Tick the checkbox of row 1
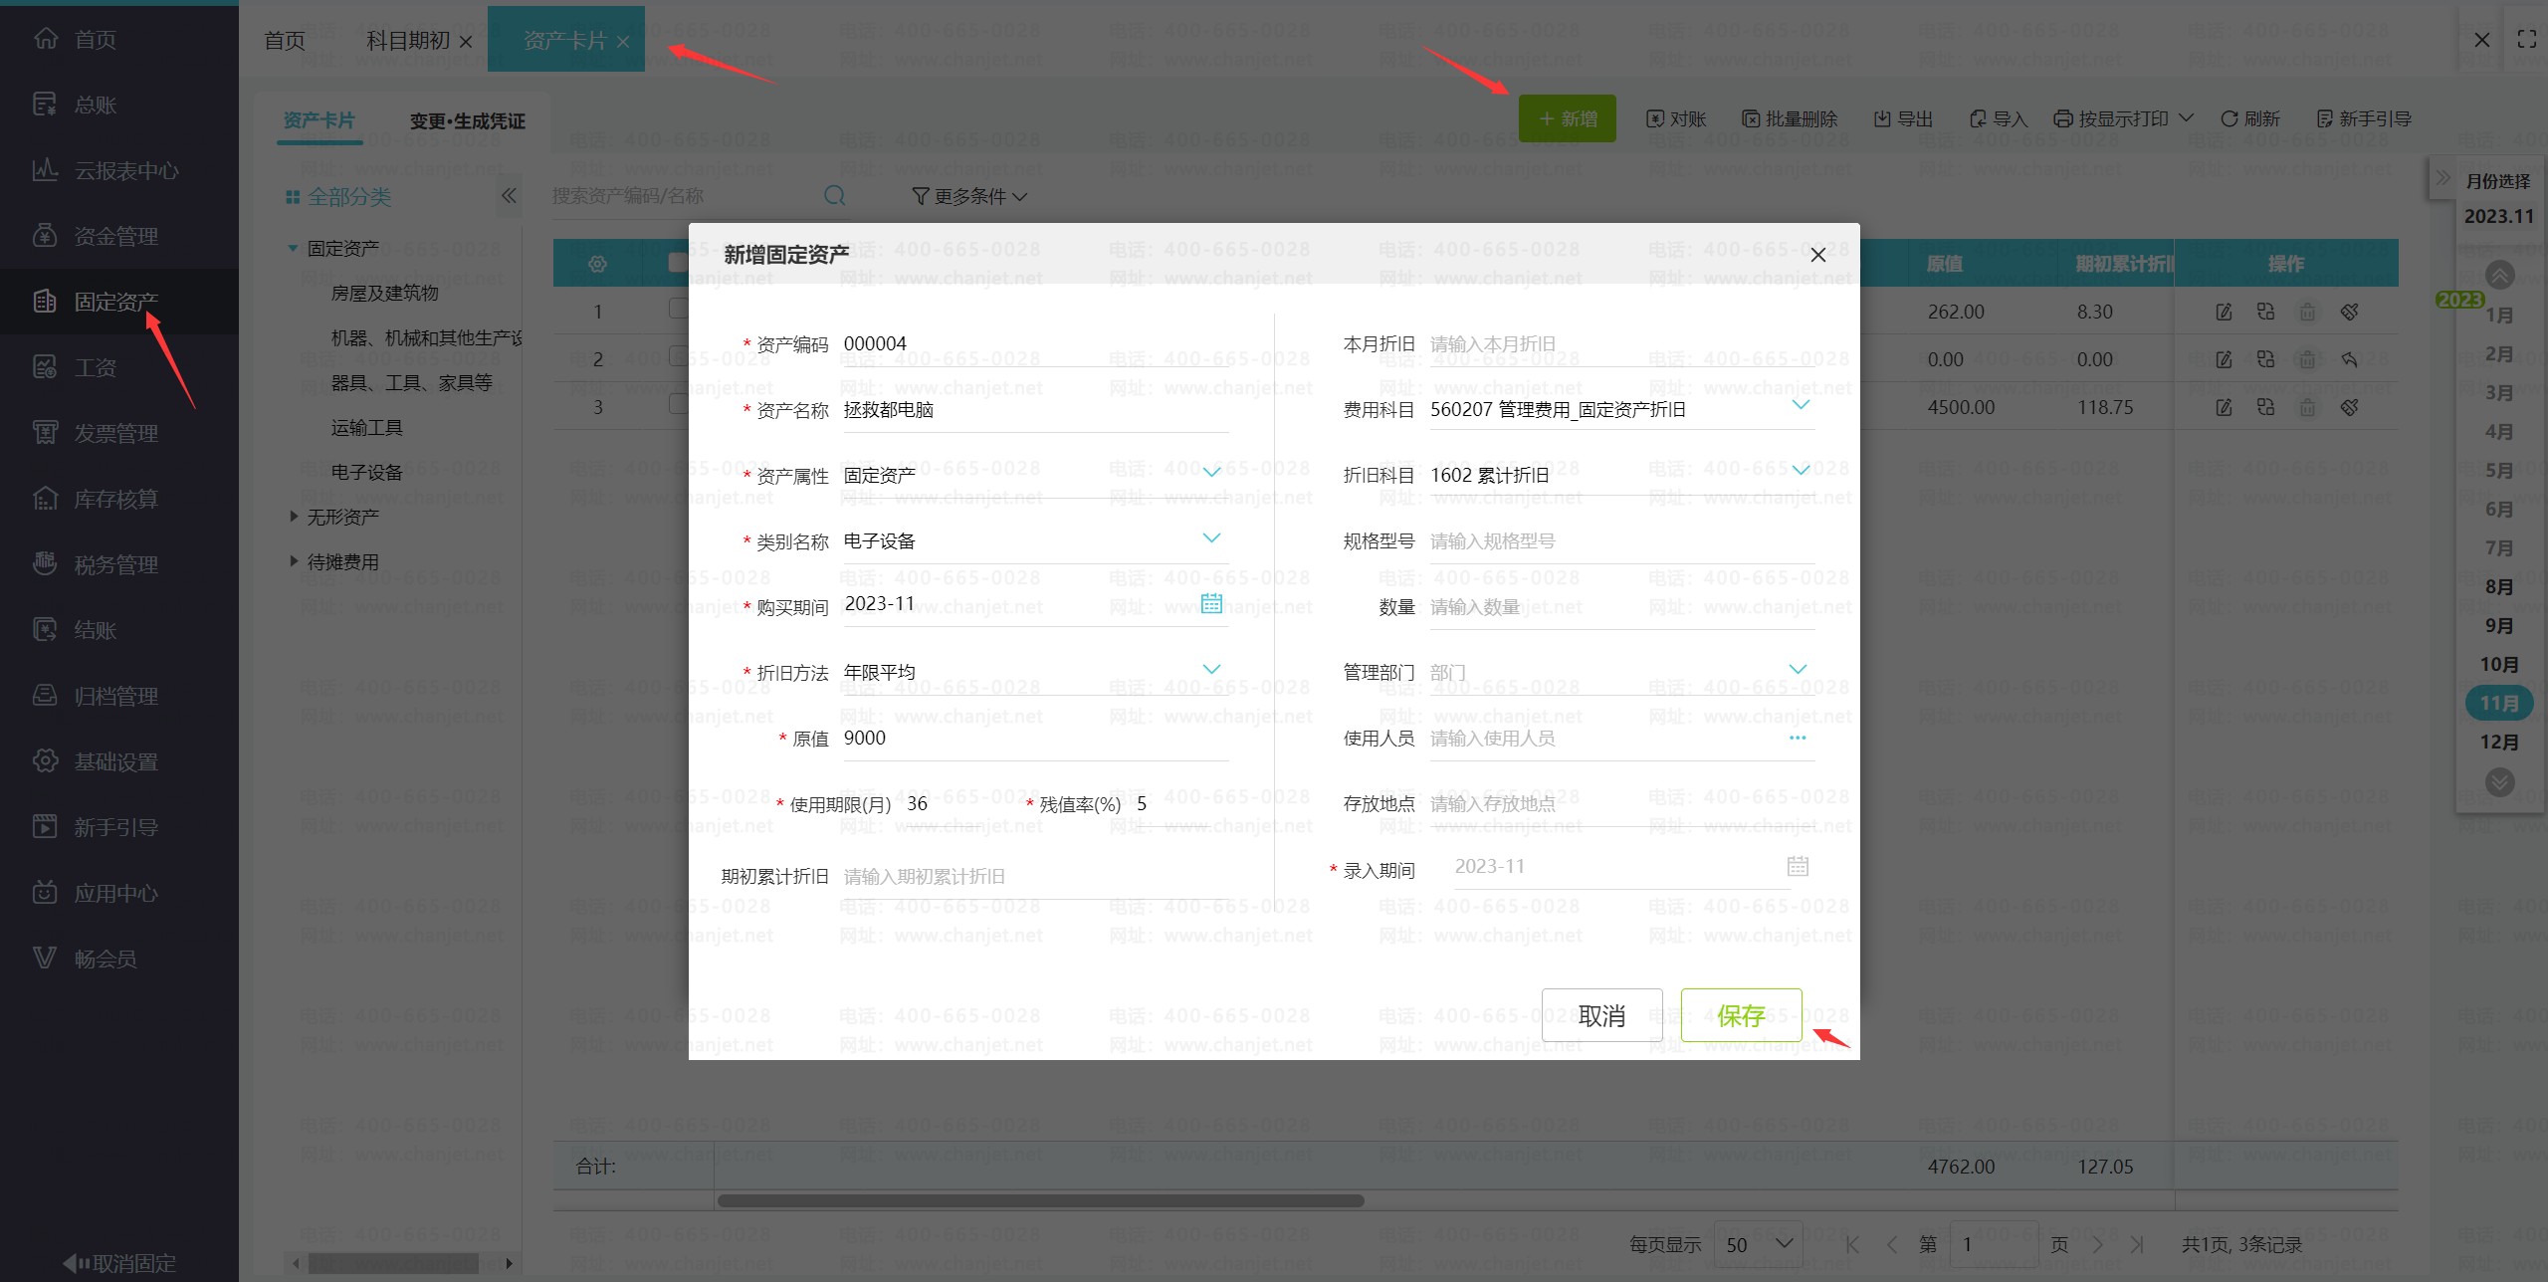Viewport: 2548px width, 1282px height. (x=679, y=310)
